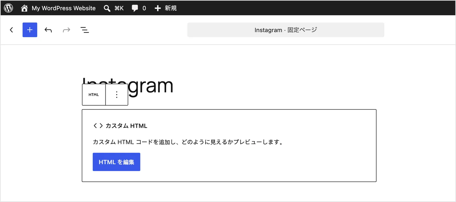
Task: Undo the last change
Action: click(48, 30)
